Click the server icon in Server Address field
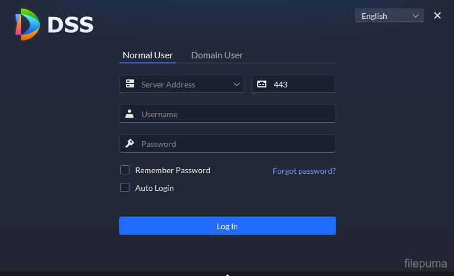454x276 pixels. click(x=130, y=84)
